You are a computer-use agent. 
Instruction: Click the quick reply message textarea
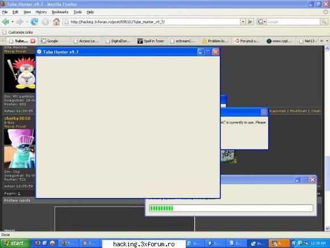click(124, 219)
